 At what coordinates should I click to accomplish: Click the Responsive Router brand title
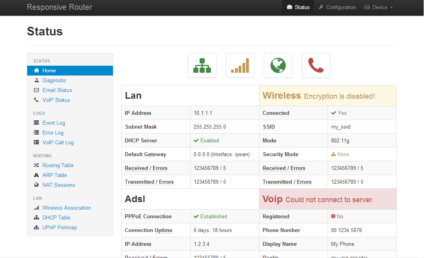click(59, 7)
